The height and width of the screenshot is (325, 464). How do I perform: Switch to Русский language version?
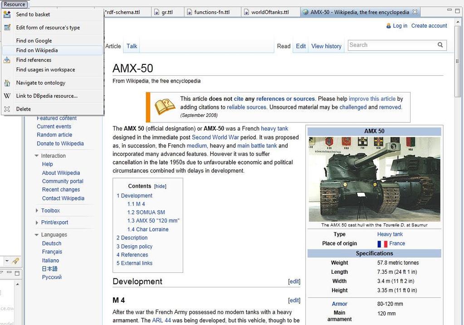[52, 277]
